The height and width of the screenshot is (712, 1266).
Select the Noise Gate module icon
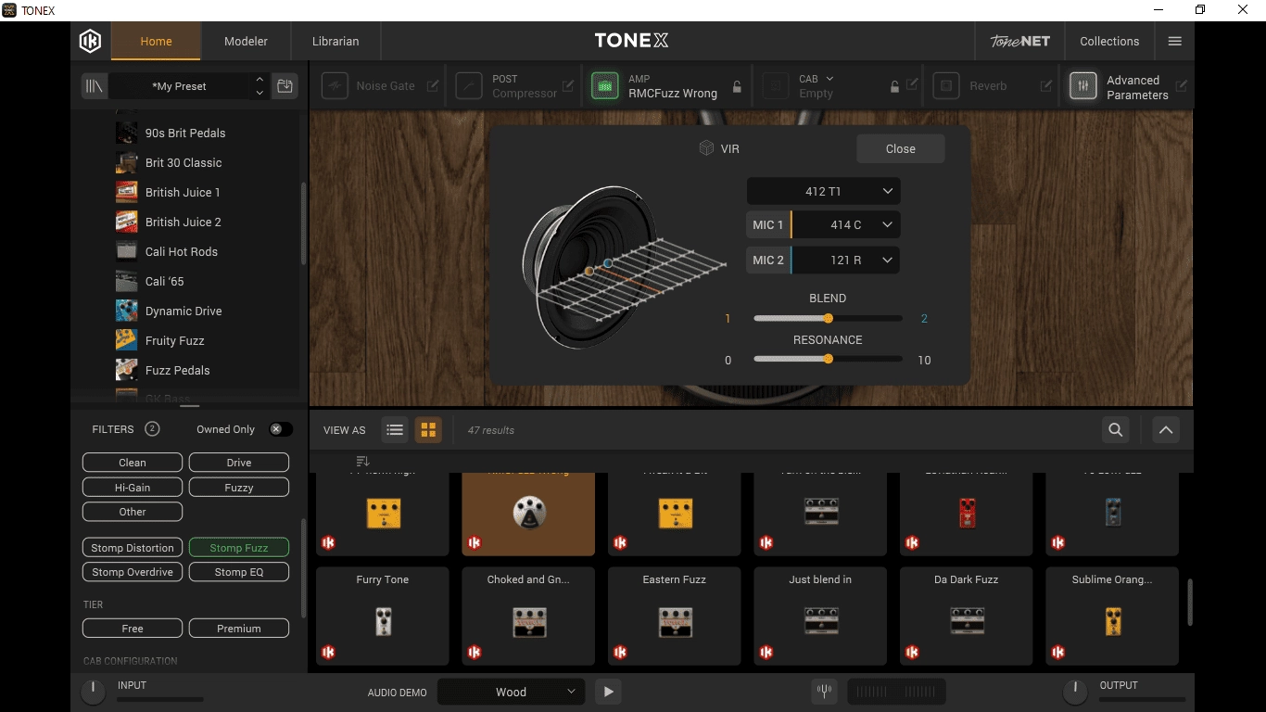click(335, 86)
